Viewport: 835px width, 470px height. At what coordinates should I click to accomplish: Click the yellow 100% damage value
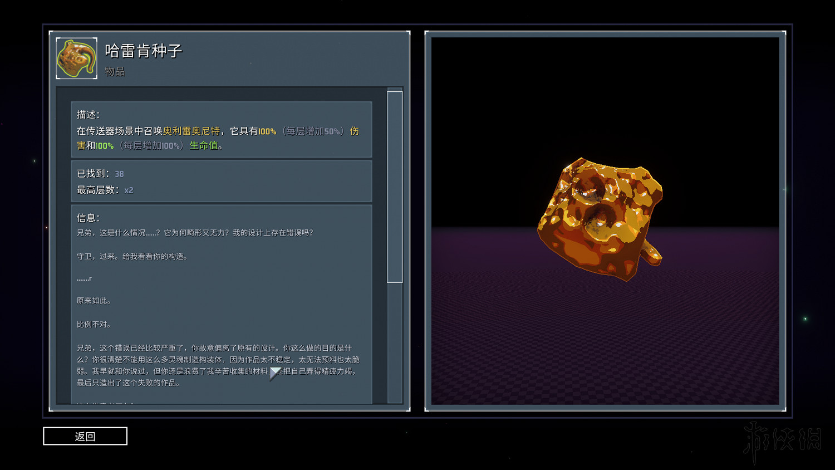click(x=267, y=132)
